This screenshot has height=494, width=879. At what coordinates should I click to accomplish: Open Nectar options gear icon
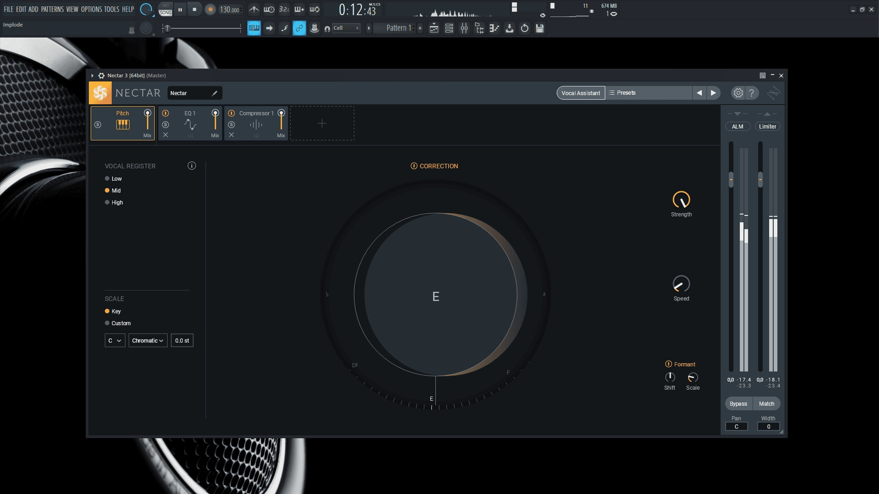click(x=738, y=93)
